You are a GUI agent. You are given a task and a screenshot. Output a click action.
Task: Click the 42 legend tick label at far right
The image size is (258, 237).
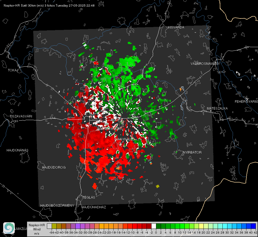[x=256, y=233]
